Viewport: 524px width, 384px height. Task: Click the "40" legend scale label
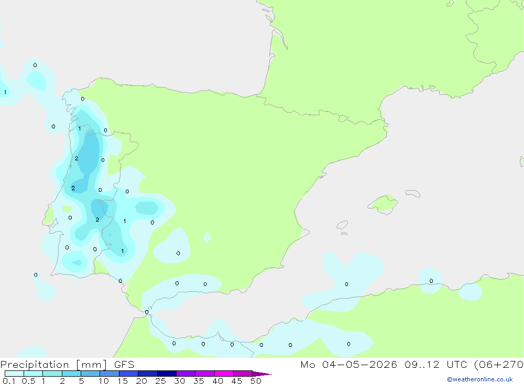(218, 381)
